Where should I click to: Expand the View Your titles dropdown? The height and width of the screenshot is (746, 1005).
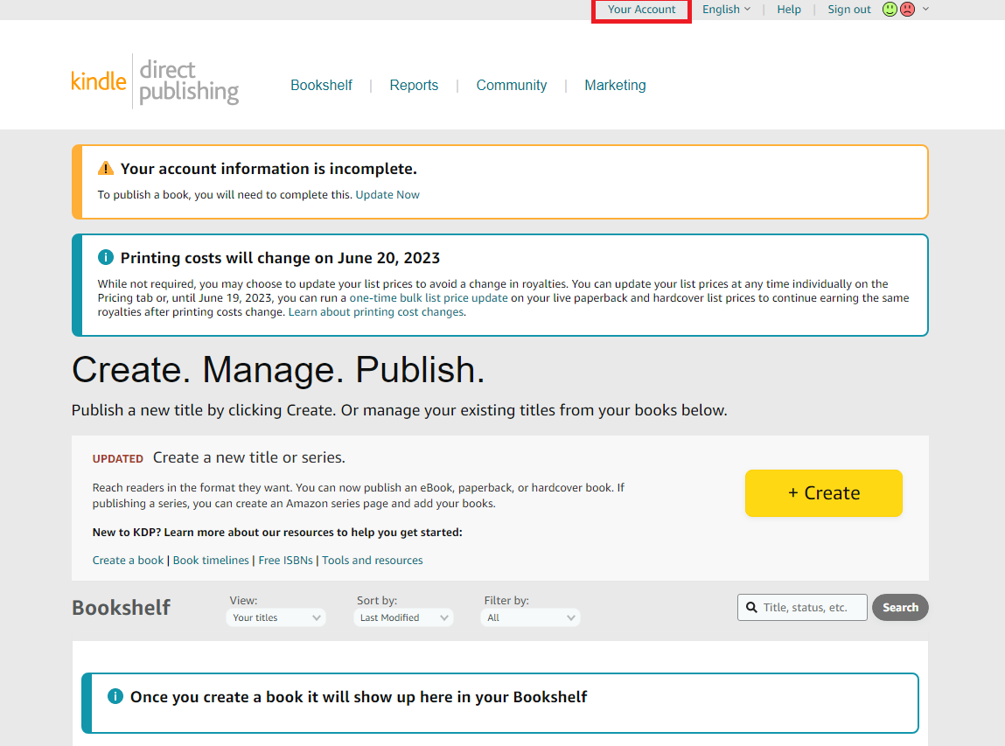pos(276,617)
